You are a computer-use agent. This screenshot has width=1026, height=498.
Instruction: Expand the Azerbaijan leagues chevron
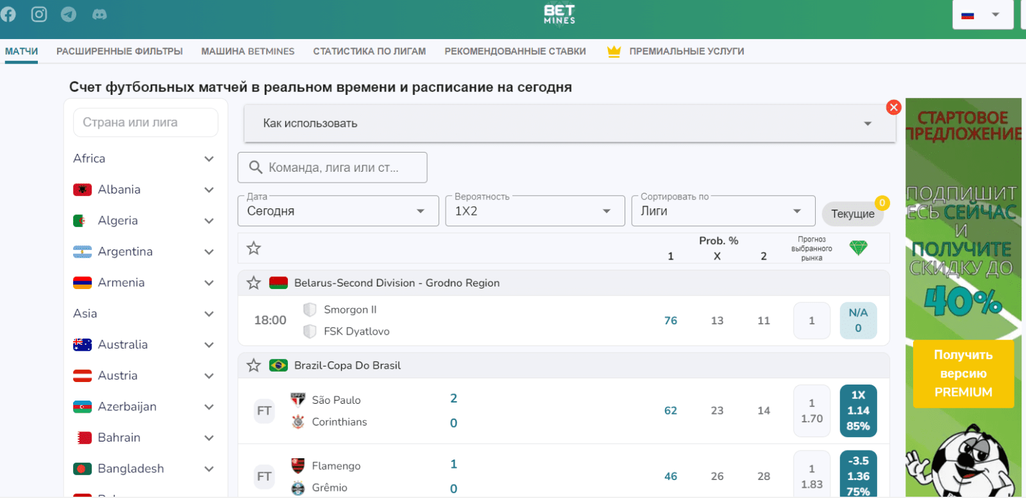click(209, 407)
